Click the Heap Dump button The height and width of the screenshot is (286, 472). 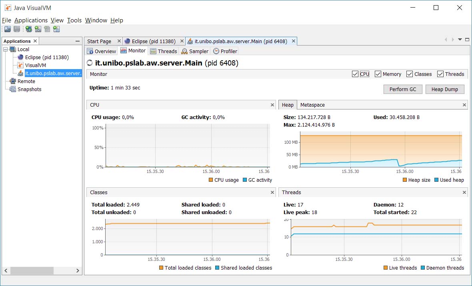click(445, 89)
